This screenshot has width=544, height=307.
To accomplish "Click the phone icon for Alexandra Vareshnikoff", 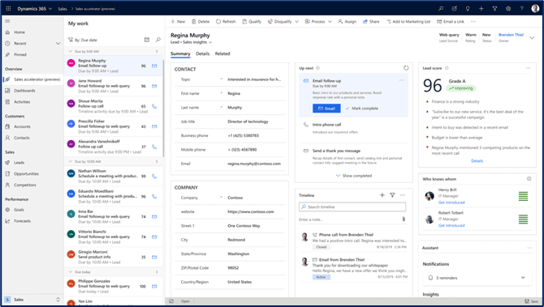I will pyautogui.click(x=154, y=147).
